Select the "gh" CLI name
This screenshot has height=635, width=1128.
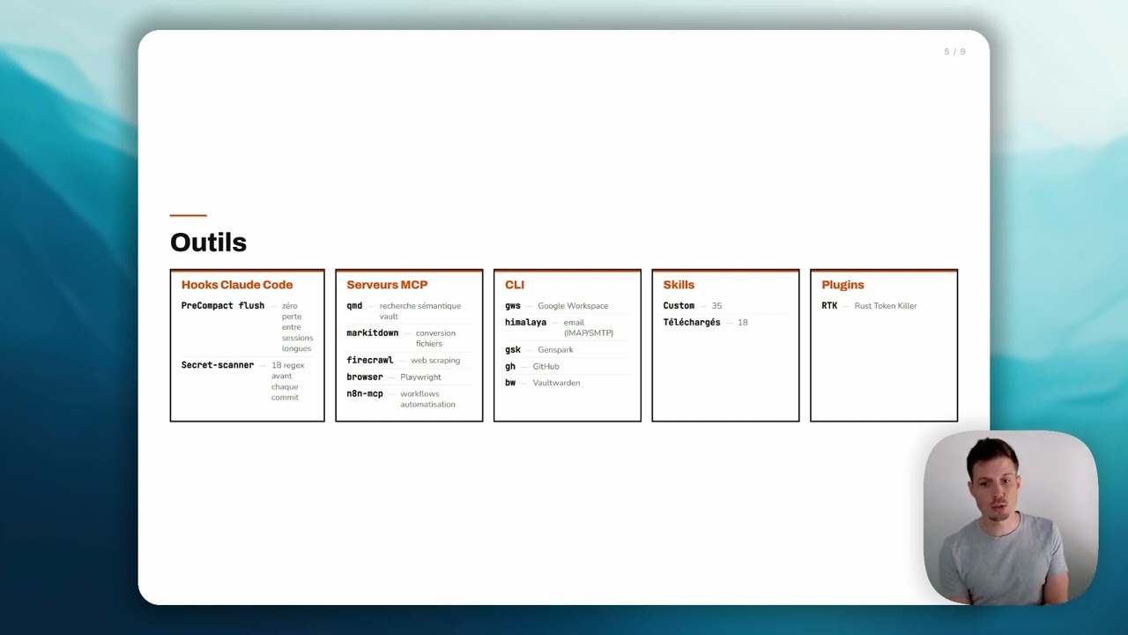coord(510,367)
